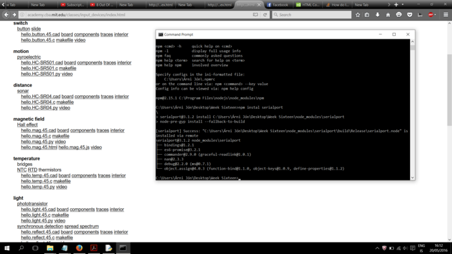452x254 pixels.
Task: Open Adblock Plus dropdown arrow
Action: click(435, 15)
